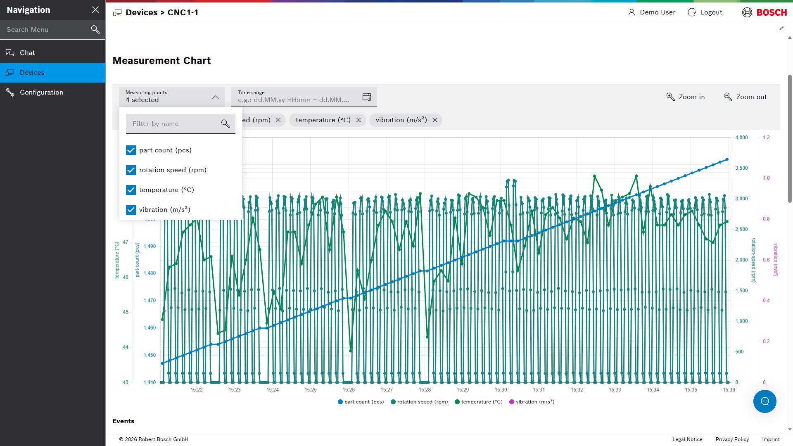
Task: Open the floating chat assistant button
Action: pyautogui.click(x=765, y=401)
